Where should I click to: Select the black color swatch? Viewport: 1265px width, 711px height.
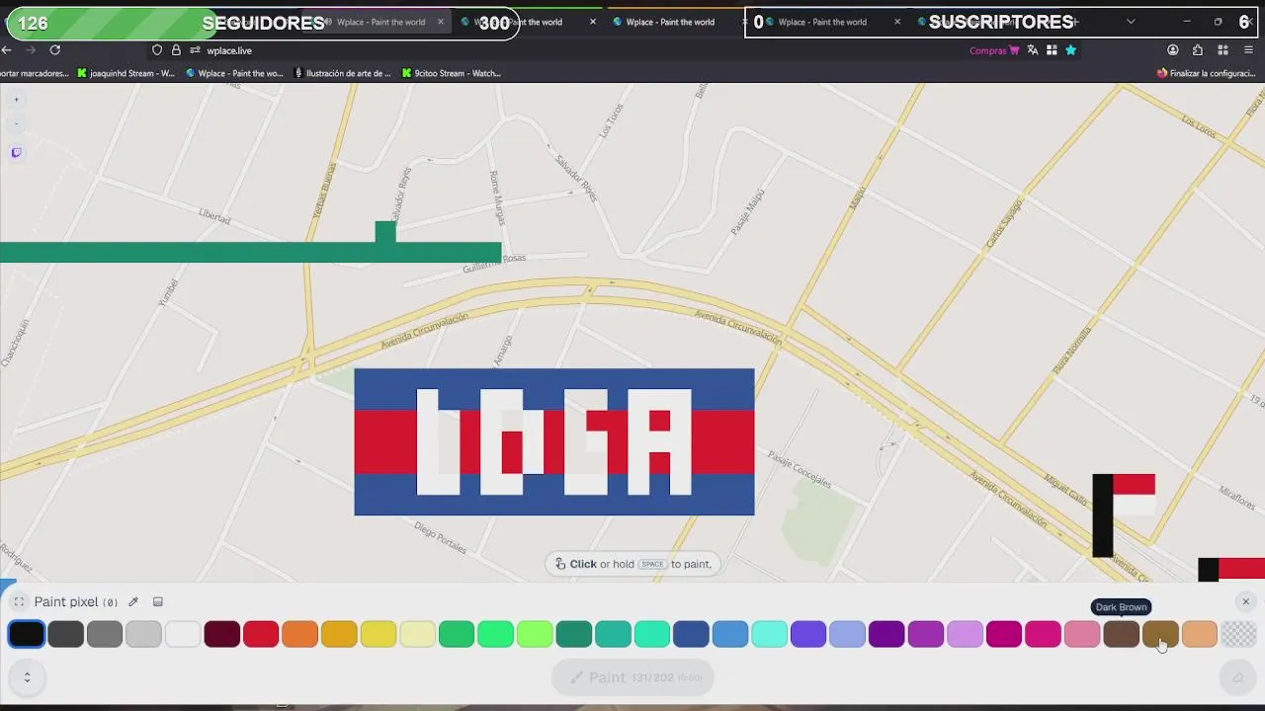point(27,634)
